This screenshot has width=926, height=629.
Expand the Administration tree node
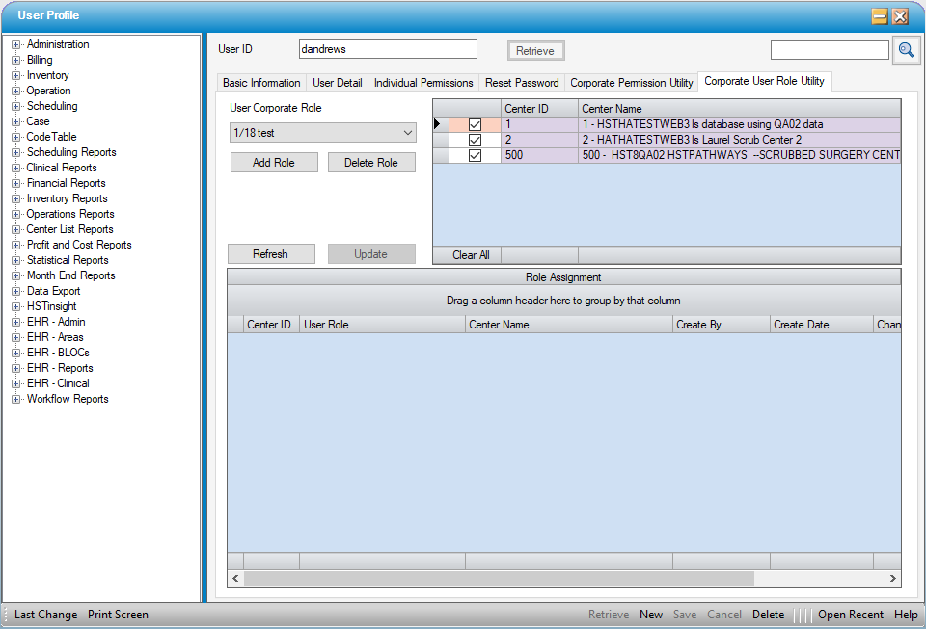(x=16, y=44)
